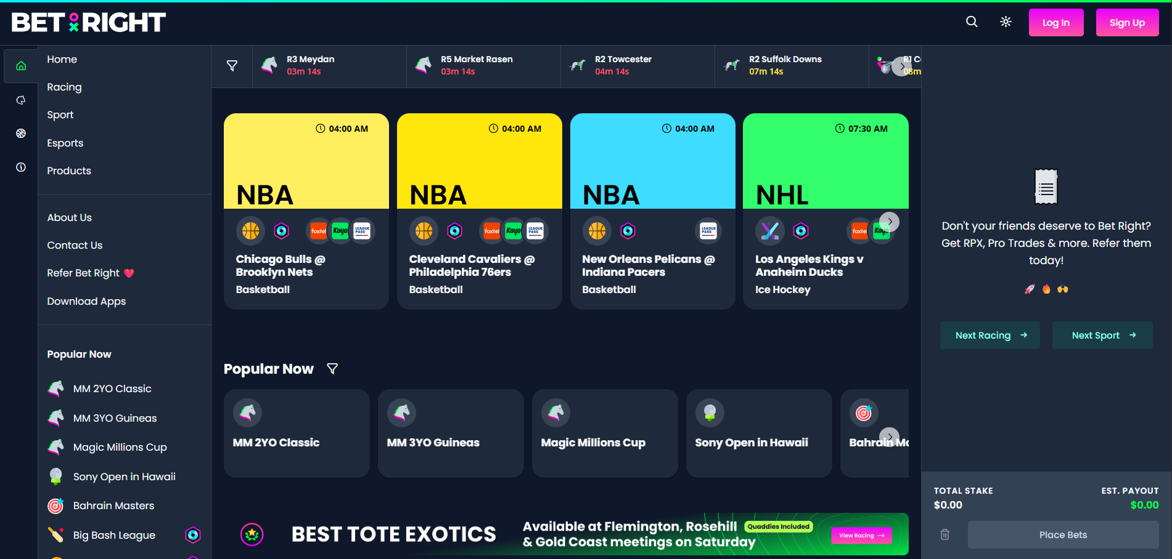Select the R2 Towcester greyhound race
1172x559 pixels.
point(637,65)
